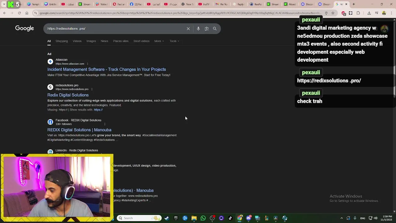Open TikTok from the taskbar
Image resolution: width=396 pixels, height=223 pixels.
pos(230,218)
